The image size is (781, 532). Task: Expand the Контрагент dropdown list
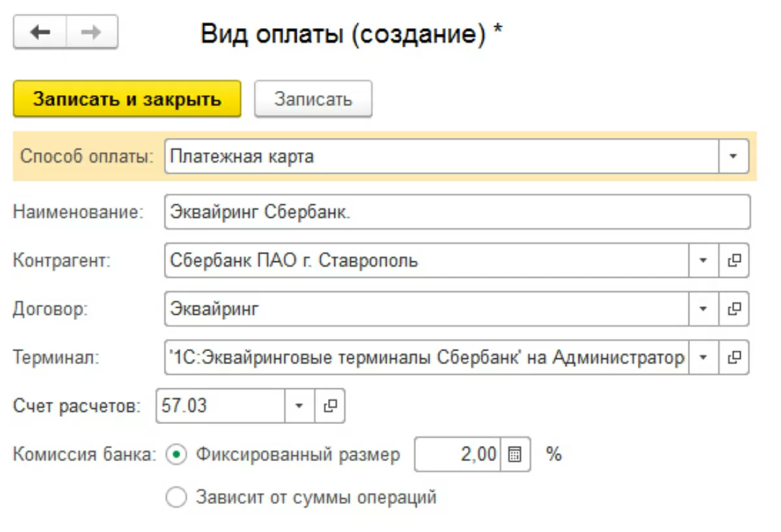click(703, 261)
